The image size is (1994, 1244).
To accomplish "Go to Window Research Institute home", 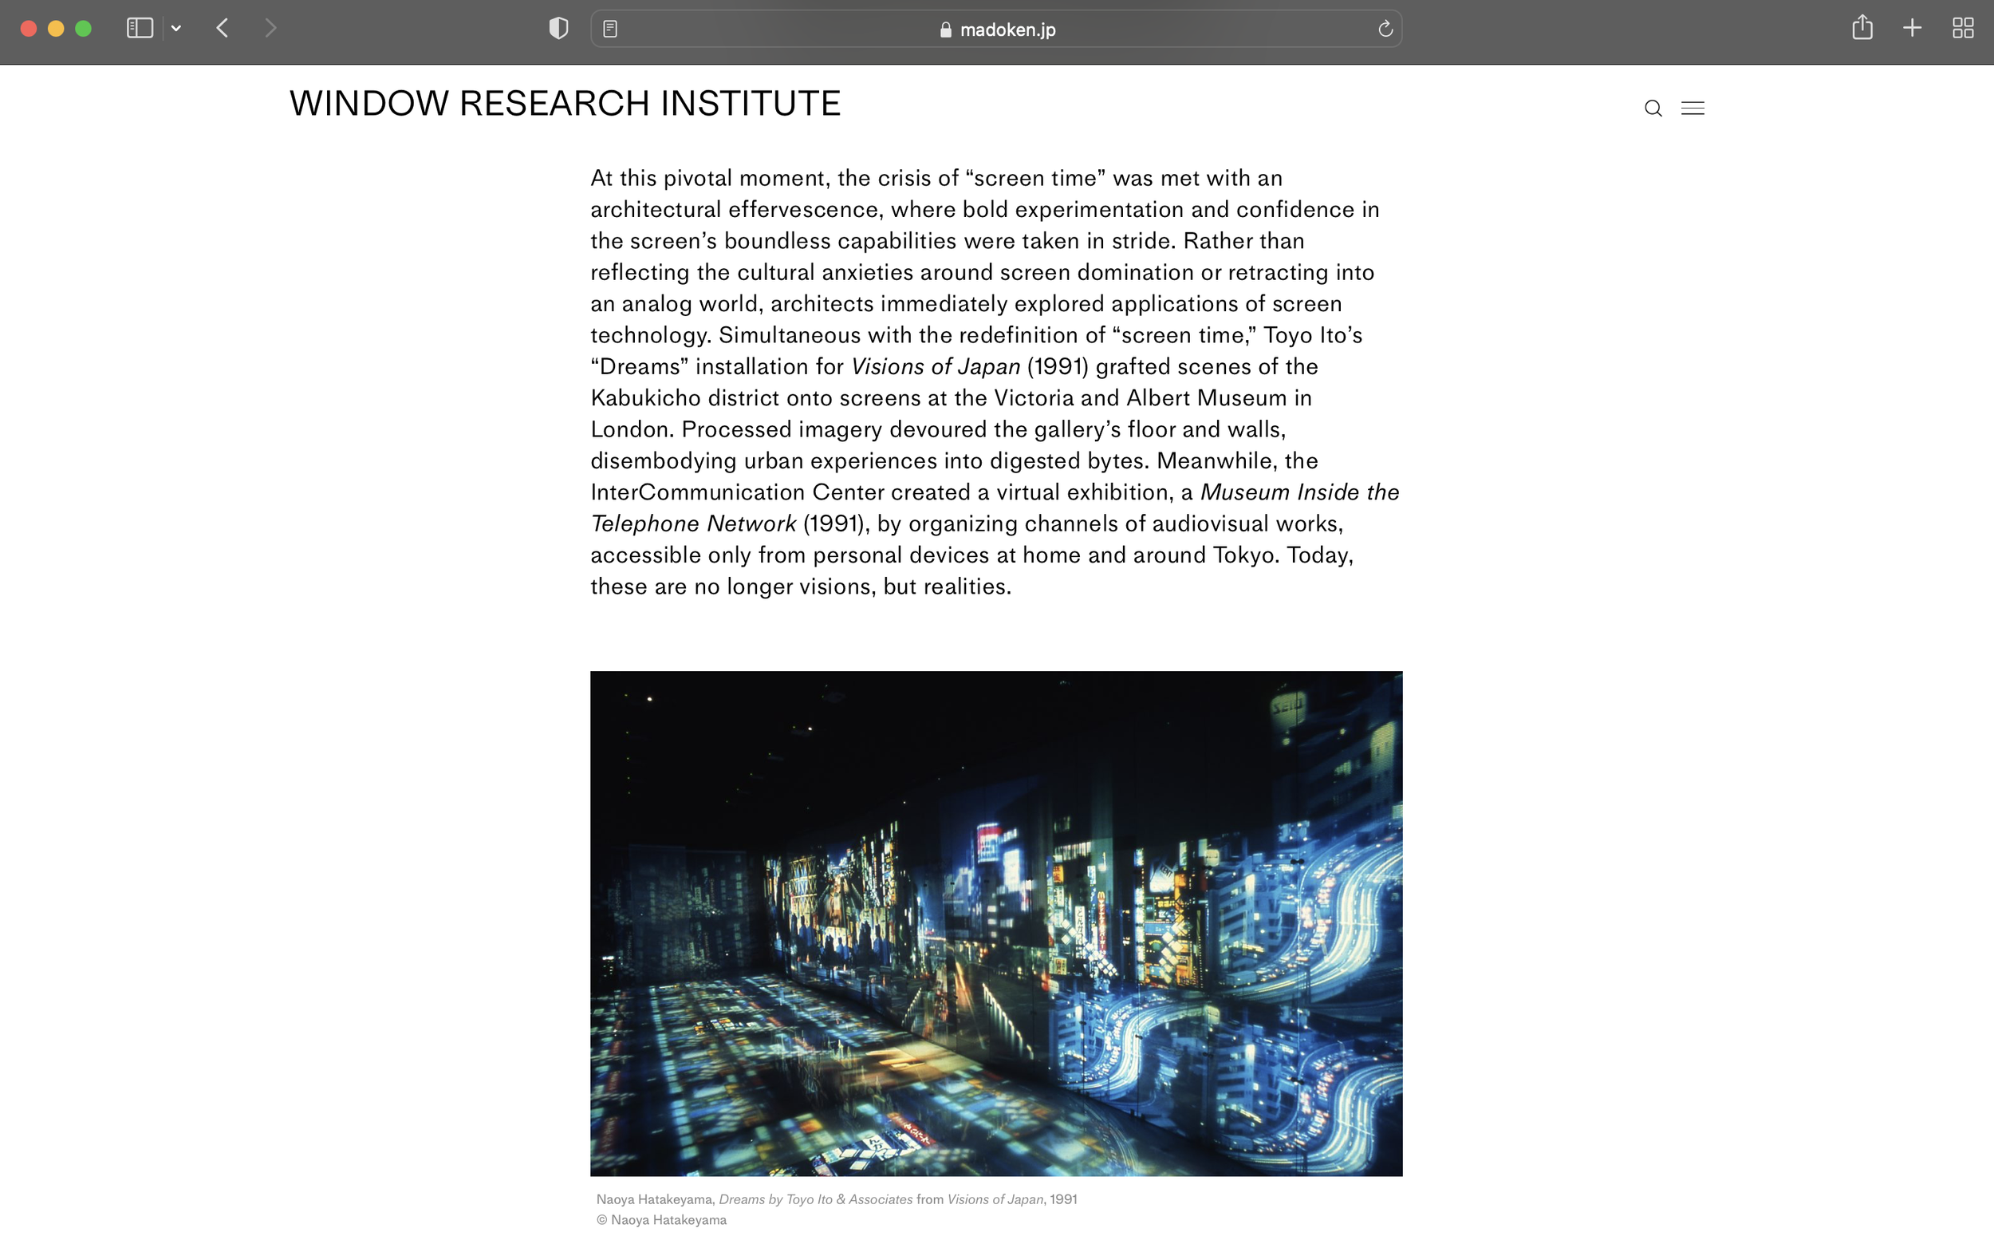I will click(x=565, y=104).
